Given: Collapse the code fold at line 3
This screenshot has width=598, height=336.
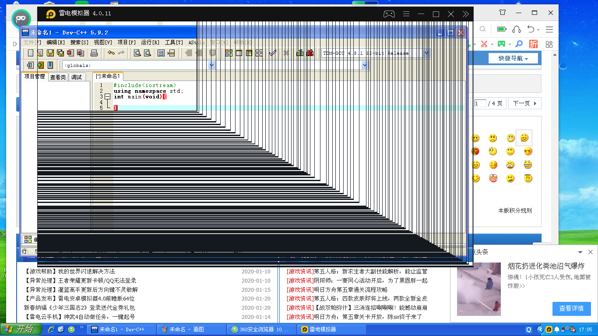Looking at the screenshot, I should 107,97.
